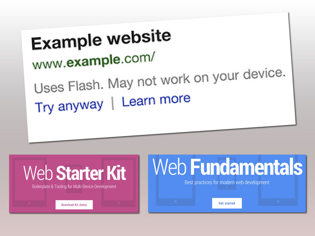The height and width of the screenshot is (236, 315).
Task: Click the Get started button
Action: (x=227, y=203)
